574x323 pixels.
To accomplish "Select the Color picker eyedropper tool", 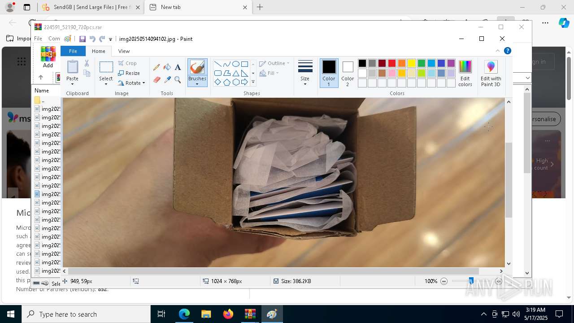I will click(x=167, y=80).
